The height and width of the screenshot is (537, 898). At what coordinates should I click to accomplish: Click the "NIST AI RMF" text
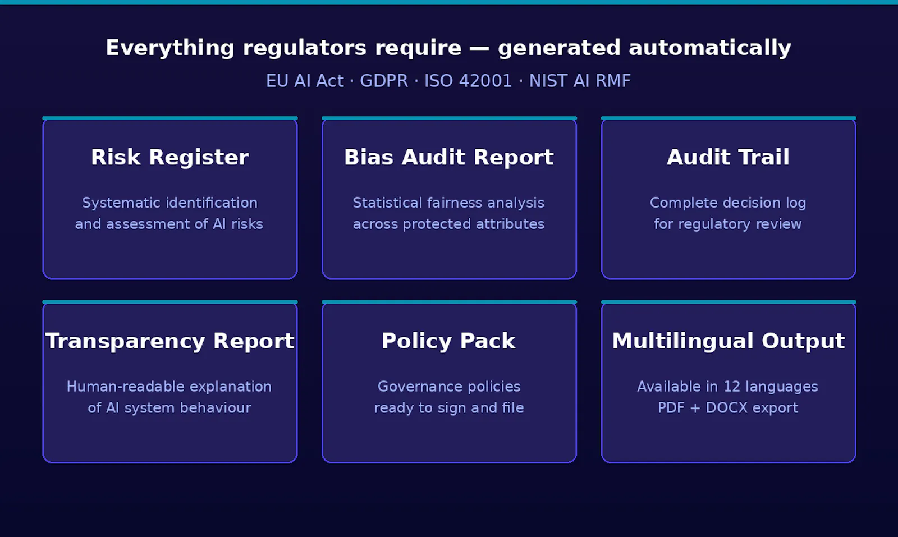tap(580, 81)
